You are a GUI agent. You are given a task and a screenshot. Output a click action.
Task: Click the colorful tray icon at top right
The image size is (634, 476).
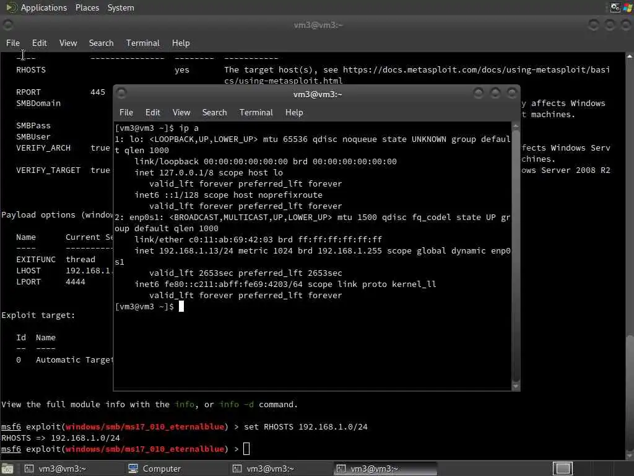coord(628,7)
